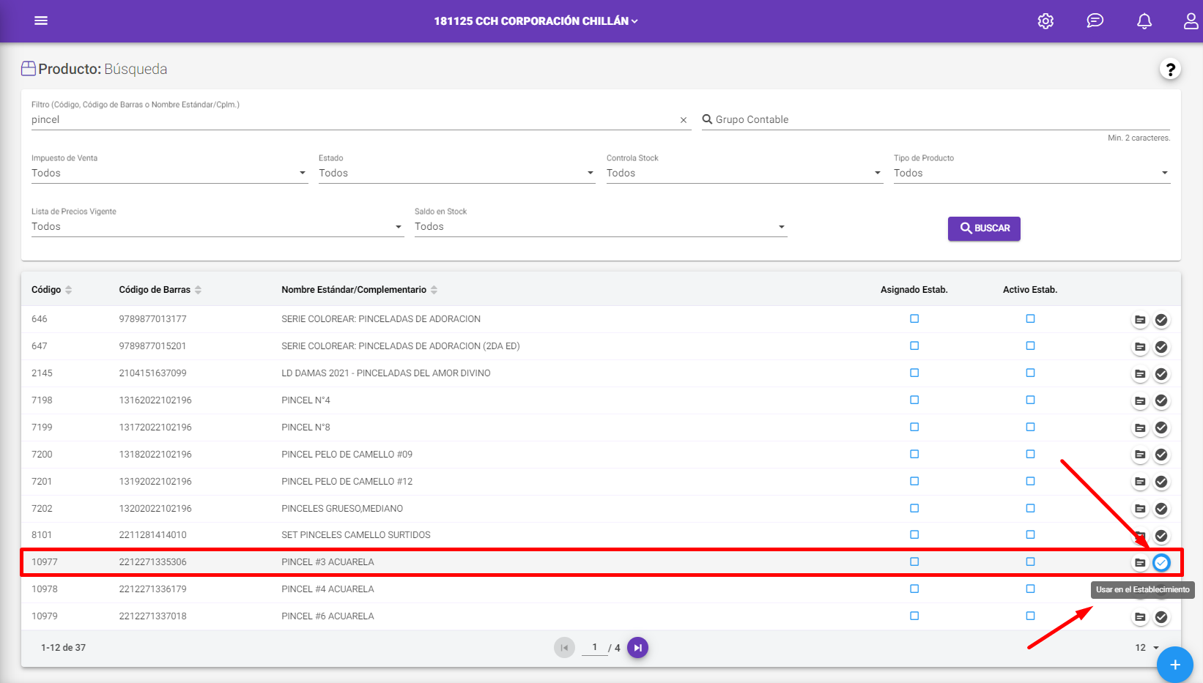Click barcode 2212271336179
Image resolution: width=1203 pixels, height=683 pixels.
click(152, 589)
